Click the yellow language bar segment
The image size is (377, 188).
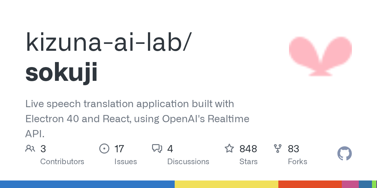point(226,184)
